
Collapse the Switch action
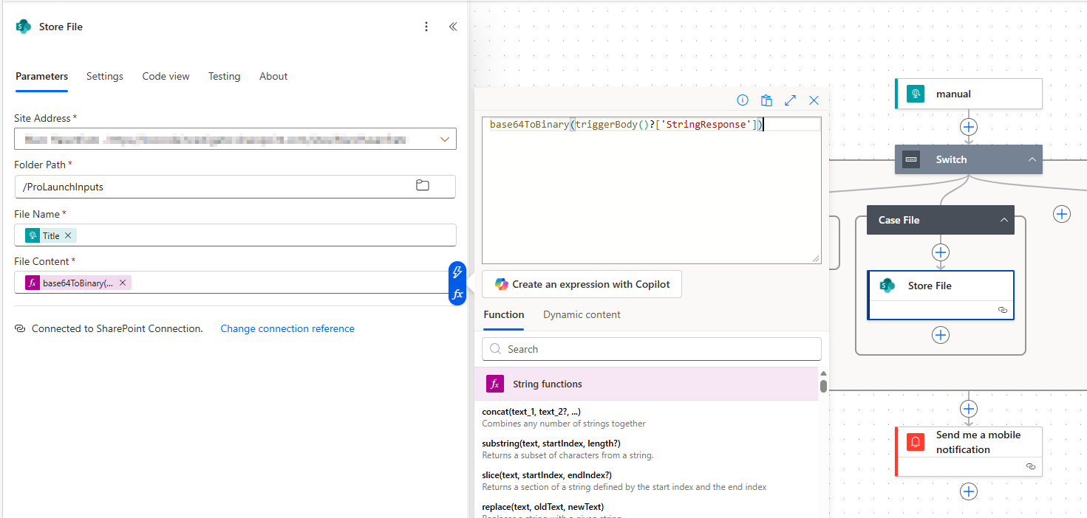1032,159
